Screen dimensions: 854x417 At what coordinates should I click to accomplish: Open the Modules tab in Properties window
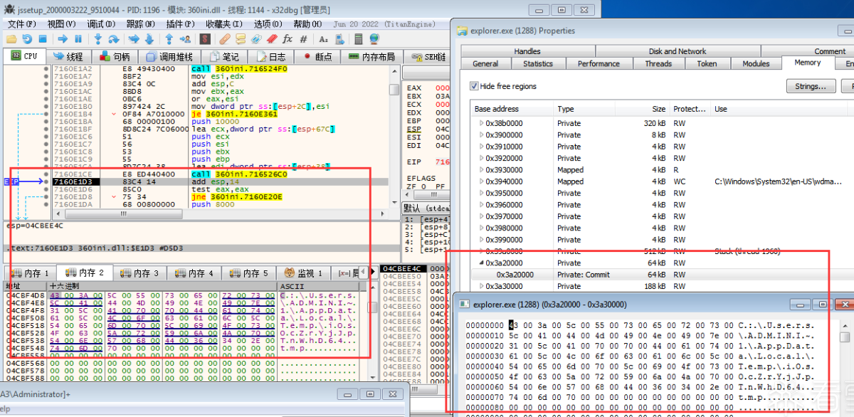tap(756, 63)
